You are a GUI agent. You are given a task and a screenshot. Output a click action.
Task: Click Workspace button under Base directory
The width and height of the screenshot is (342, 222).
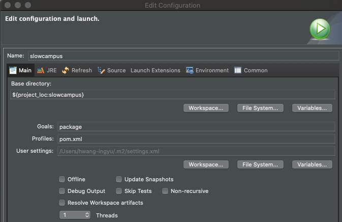[x=206, y=108]
